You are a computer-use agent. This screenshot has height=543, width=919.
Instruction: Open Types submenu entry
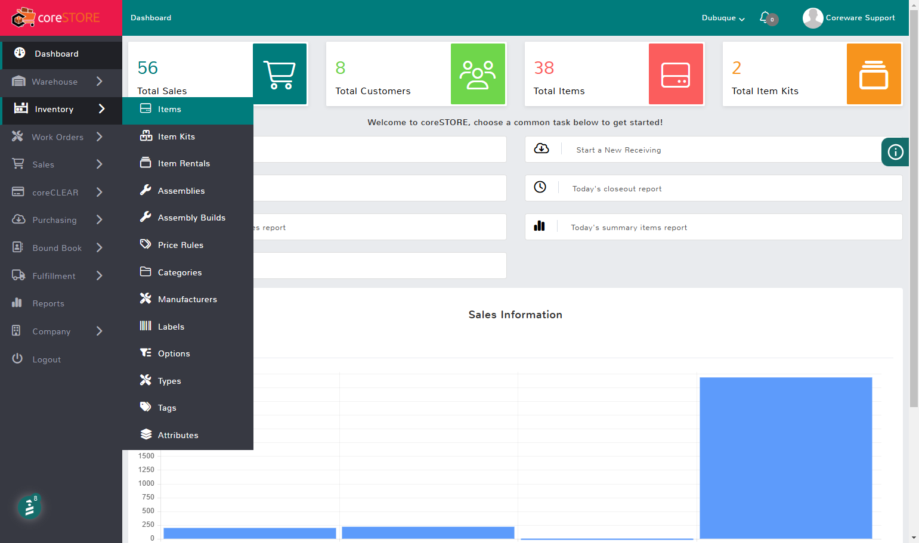(x=188, y=381)
